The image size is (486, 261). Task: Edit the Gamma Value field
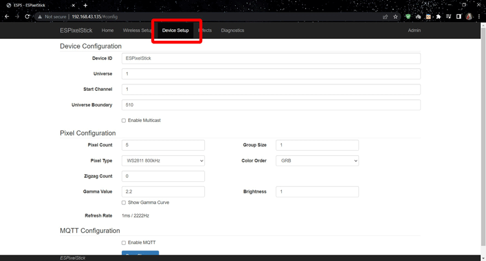pos(163,192)
